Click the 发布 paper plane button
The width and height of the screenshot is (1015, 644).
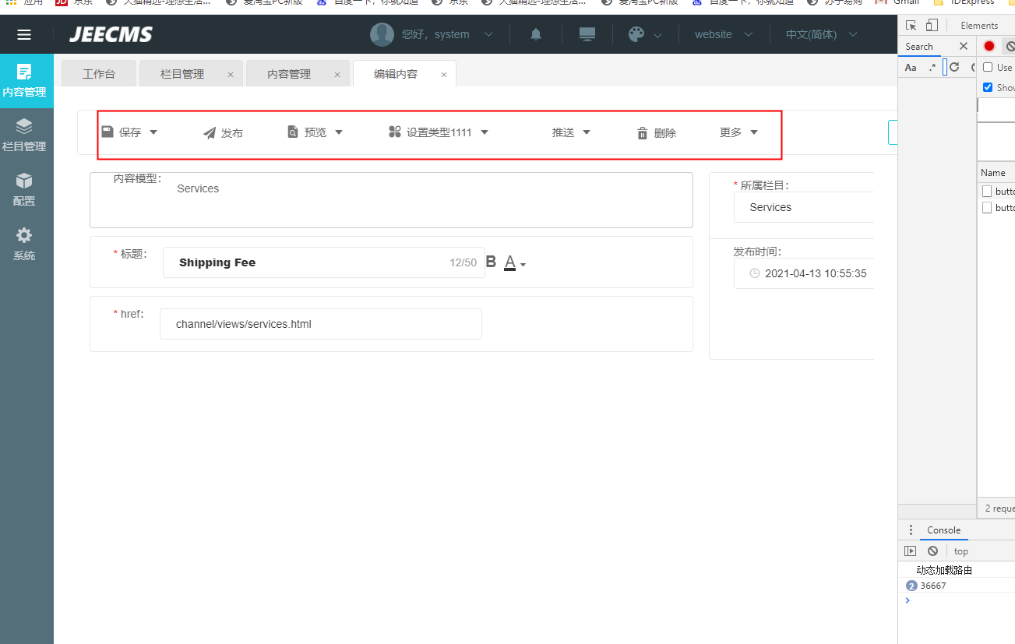point(223,133)
